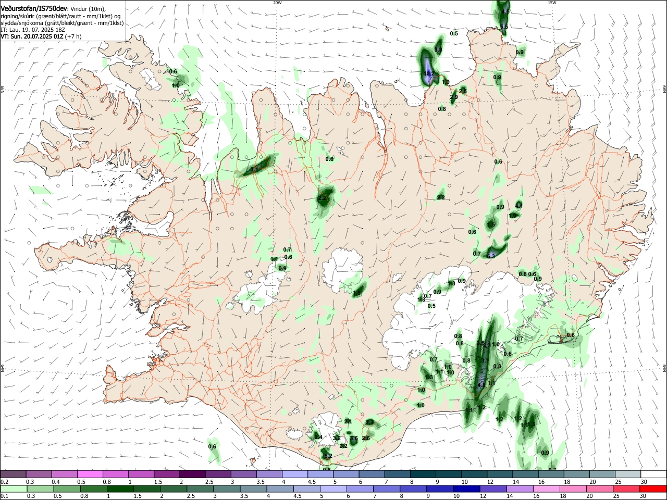667x500 pixels.
Task: Click the 1.9 value below the 10.2 cell
Action: point(446,82)
